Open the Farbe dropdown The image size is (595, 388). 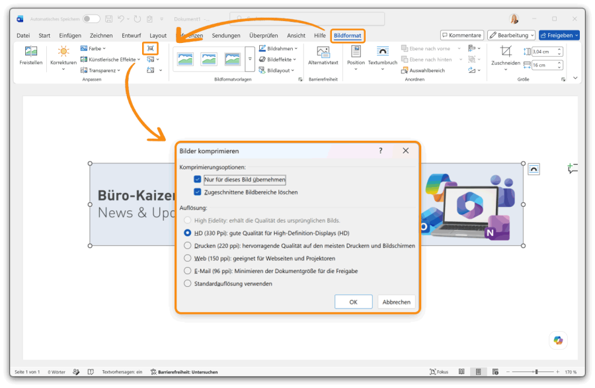(93, 48)
